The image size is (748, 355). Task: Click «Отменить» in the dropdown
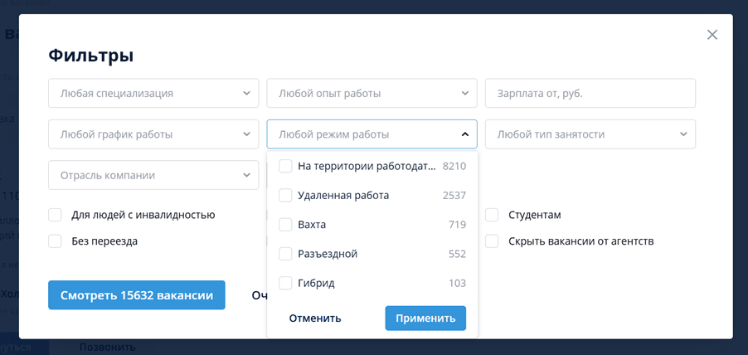click(315, 318)
